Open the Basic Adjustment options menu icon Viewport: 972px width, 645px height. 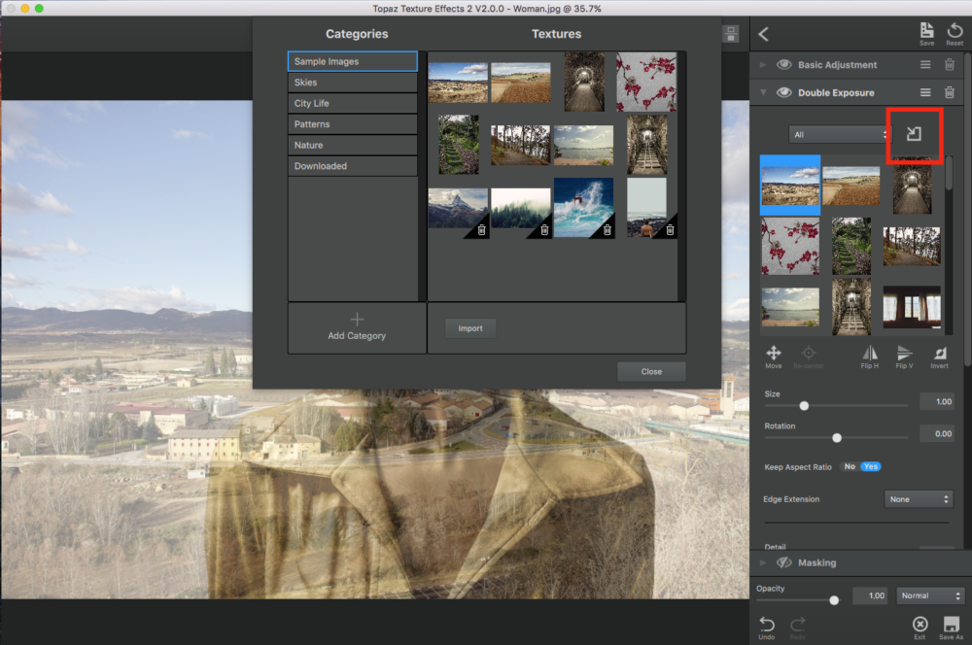click(925, 64)
